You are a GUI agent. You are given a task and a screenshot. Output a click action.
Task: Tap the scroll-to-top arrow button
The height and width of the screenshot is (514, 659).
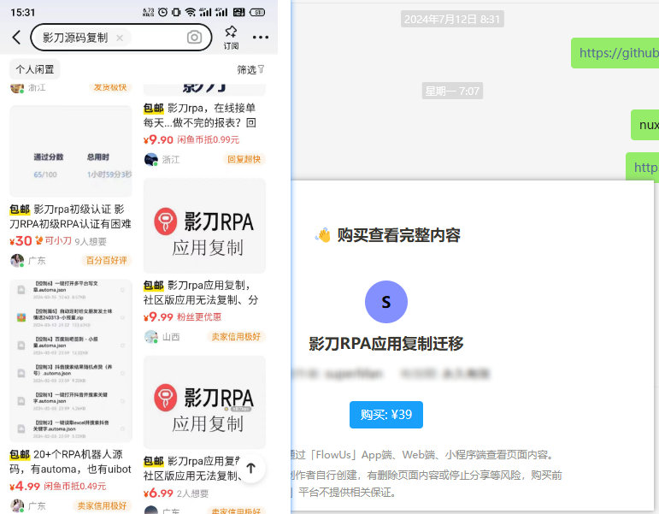click(x=251, y=468)
